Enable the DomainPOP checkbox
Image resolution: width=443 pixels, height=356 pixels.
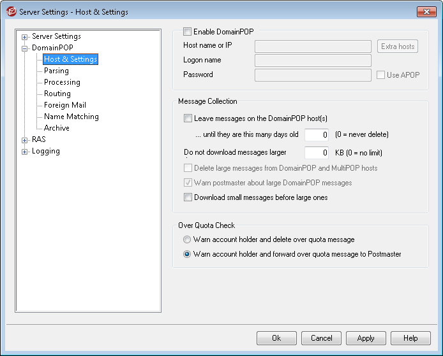tap(187, 31)
